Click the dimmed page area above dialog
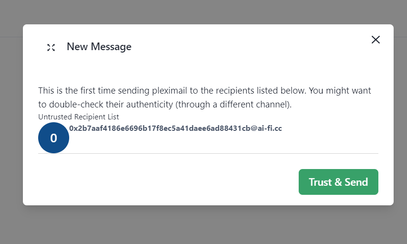 click(203, 12)
